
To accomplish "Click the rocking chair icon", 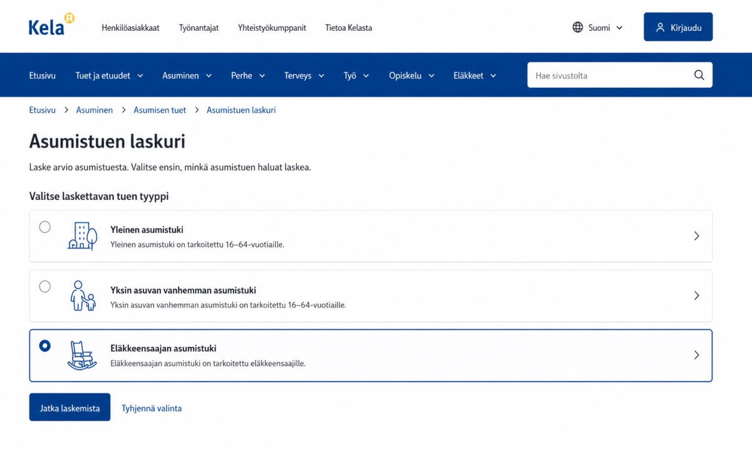I will [x=83, y=355].
